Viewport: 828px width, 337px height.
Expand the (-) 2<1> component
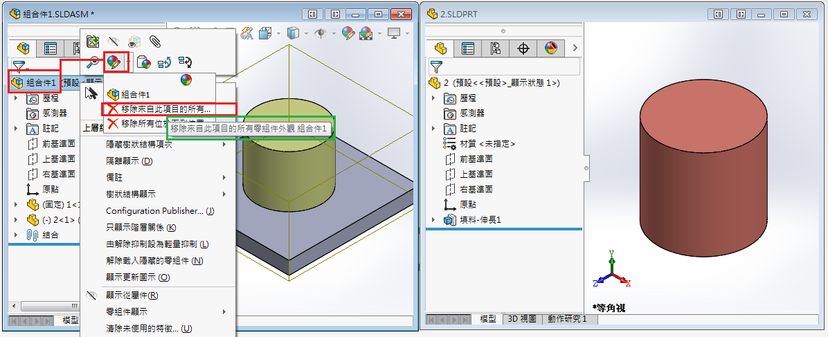[15, 220]
